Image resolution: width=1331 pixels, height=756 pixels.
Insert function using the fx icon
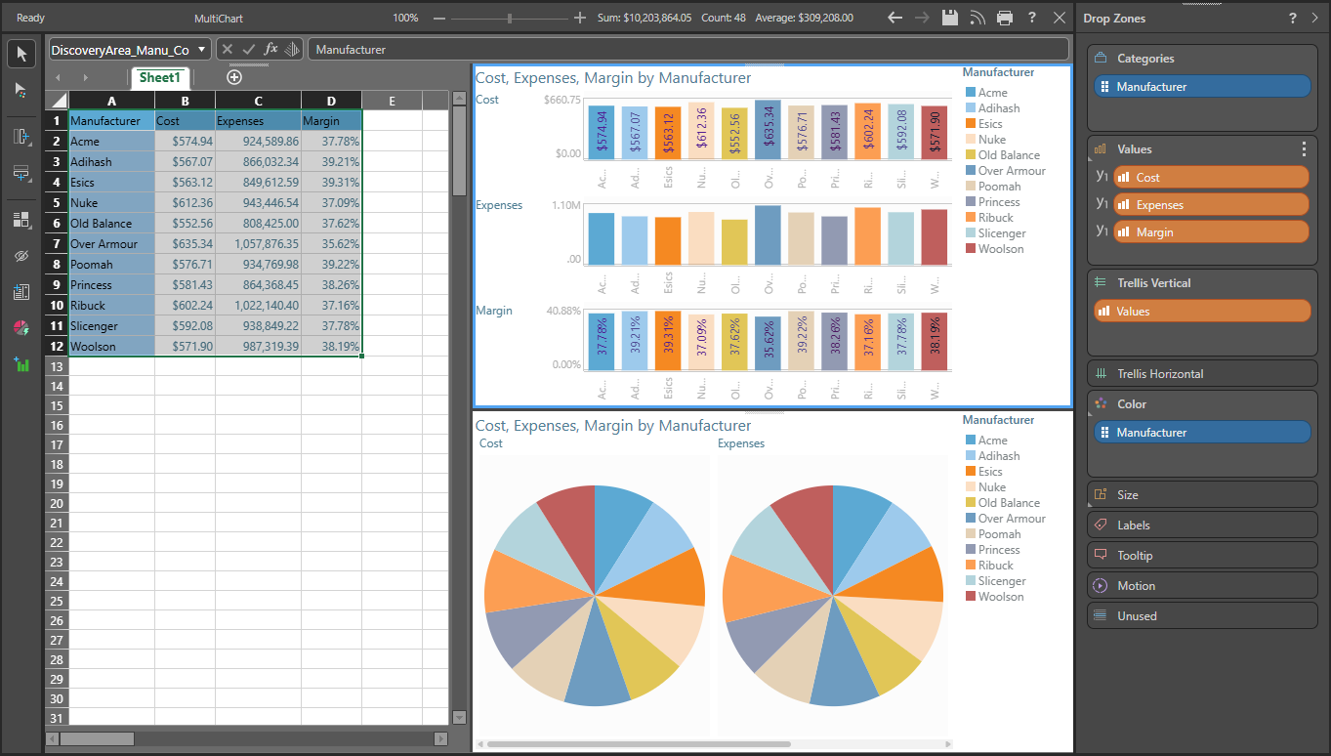[271, 49]
